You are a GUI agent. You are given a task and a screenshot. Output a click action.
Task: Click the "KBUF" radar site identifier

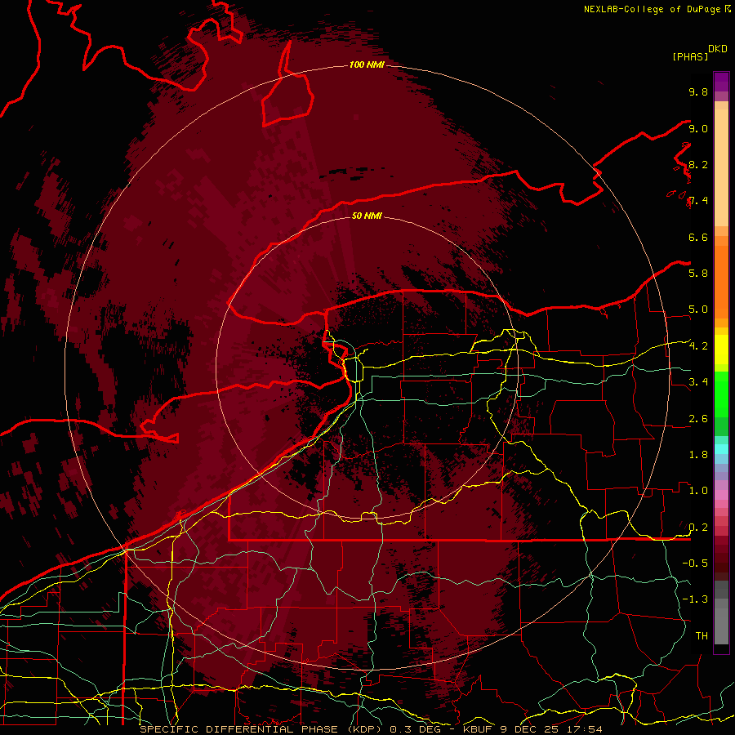[x=479, y=729]
